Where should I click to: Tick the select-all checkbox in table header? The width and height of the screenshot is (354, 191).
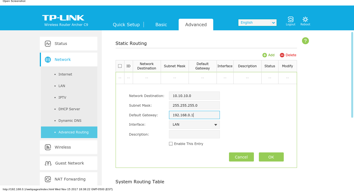tap(120, 66)
